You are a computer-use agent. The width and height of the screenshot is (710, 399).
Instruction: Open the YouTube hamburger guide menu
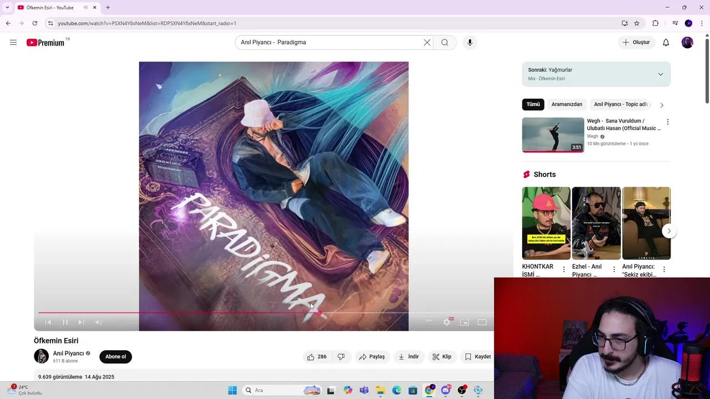13,43
